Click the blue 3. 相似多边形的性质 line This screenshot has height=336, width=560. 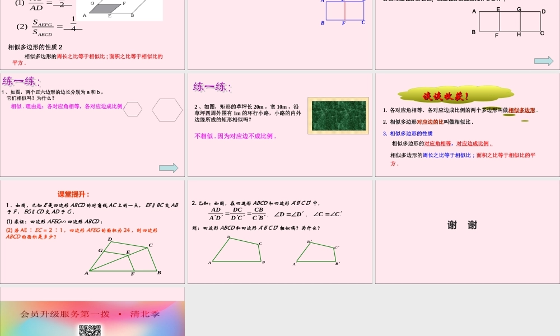[408, 133]
